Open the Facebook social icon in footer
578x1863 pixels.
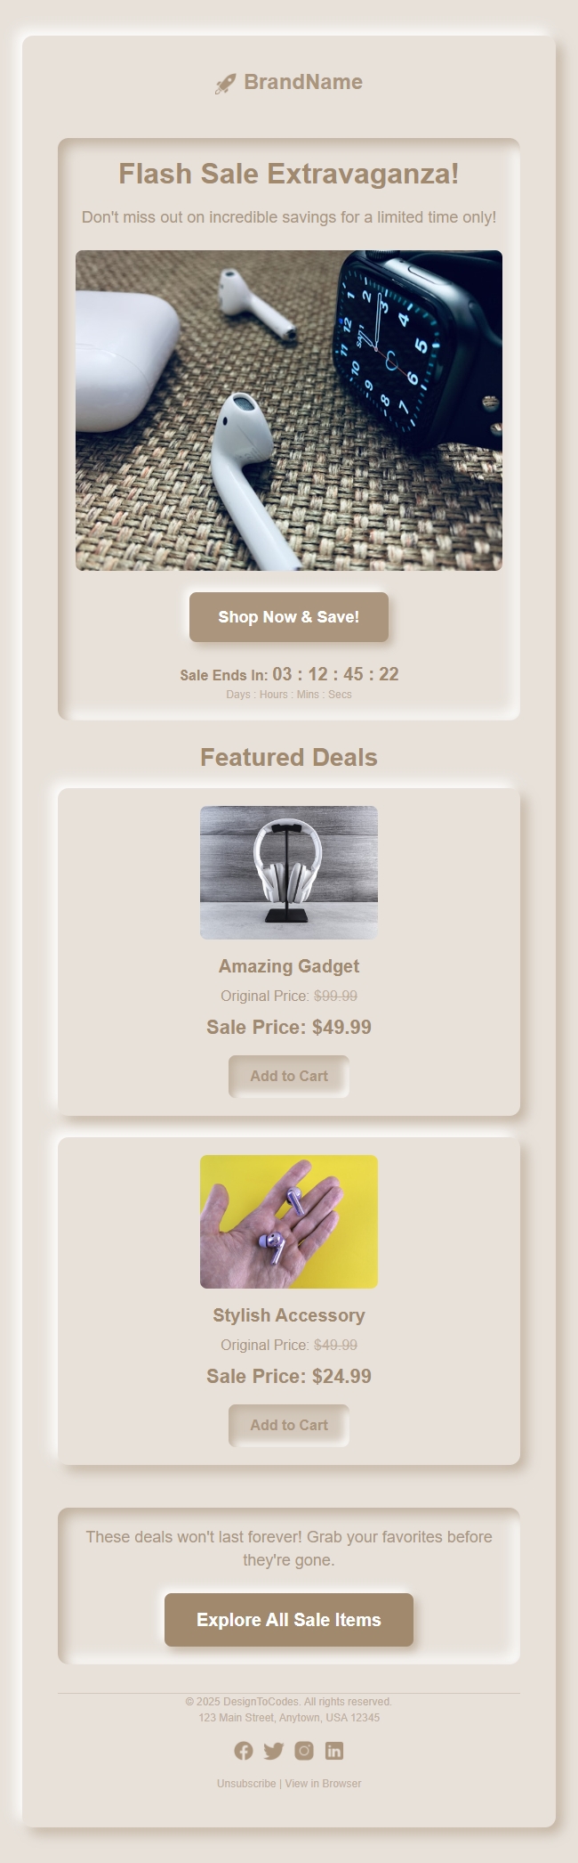(x=244, y=1751)
